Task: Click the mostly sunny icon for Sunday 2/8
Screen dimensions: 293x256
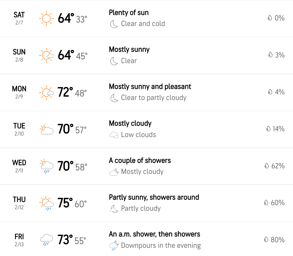Action: tap(46, 56)
